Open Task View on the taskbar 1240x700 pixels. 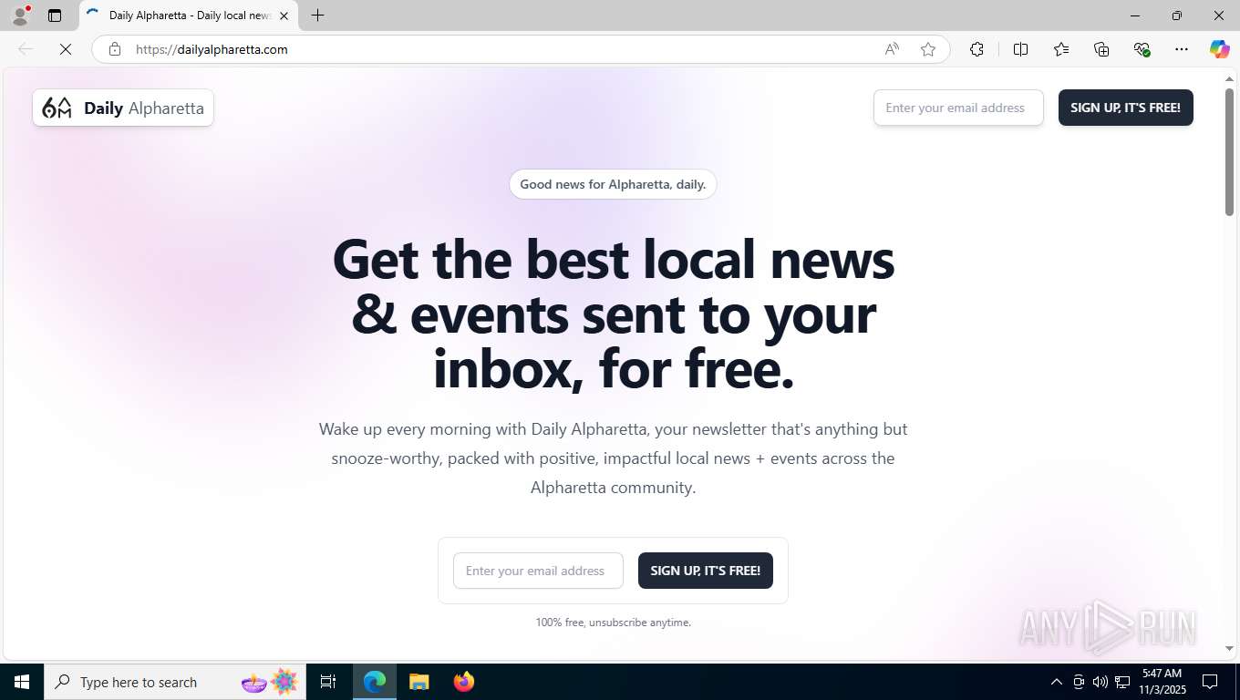click(328, 682)
